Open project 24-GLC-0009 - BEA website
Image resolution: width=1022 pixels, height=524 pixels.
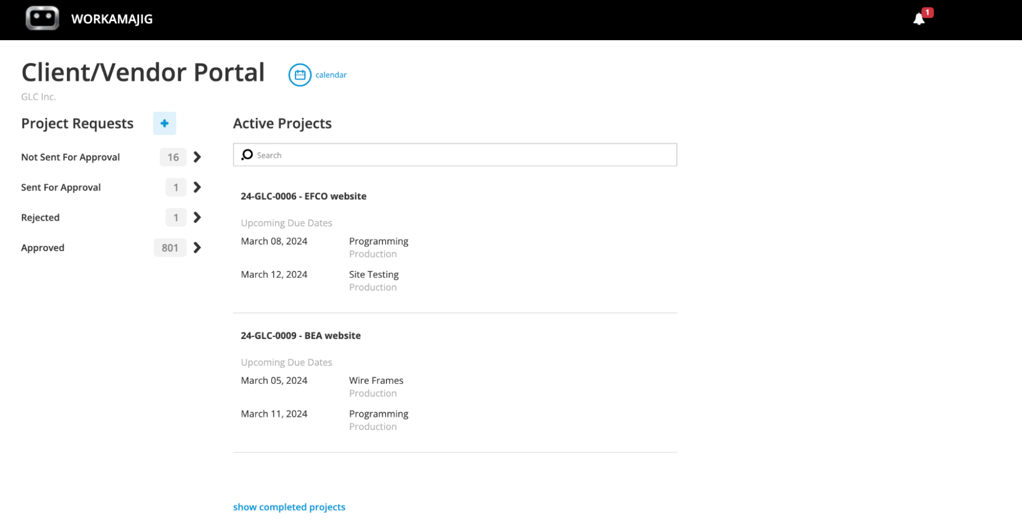point(301,335)
